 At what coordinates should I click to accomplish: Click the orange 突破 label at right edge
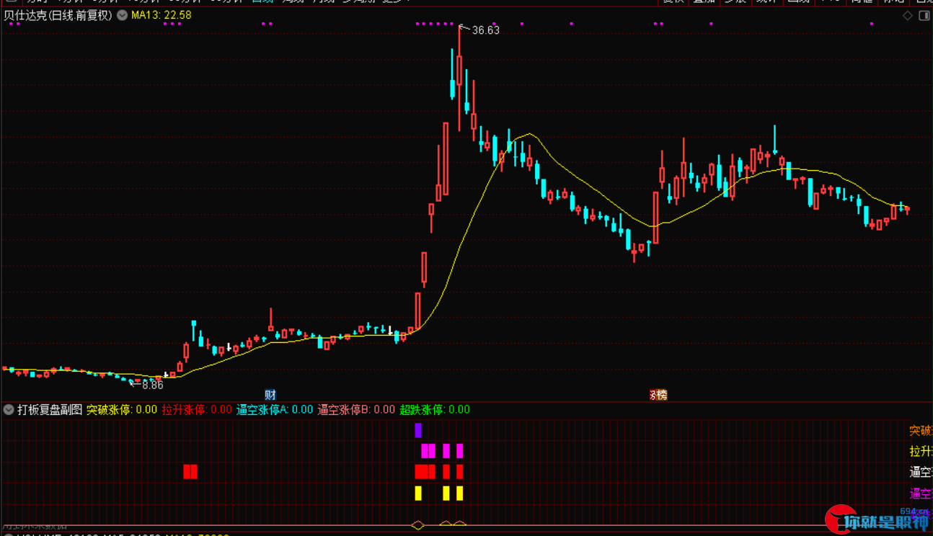tap(921, 431)
